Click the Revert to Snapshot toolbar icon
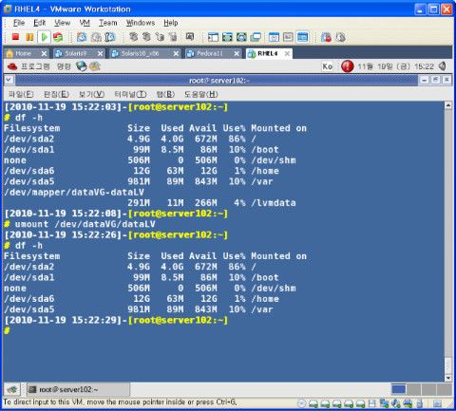456x411 pixels. coord(96,37)
